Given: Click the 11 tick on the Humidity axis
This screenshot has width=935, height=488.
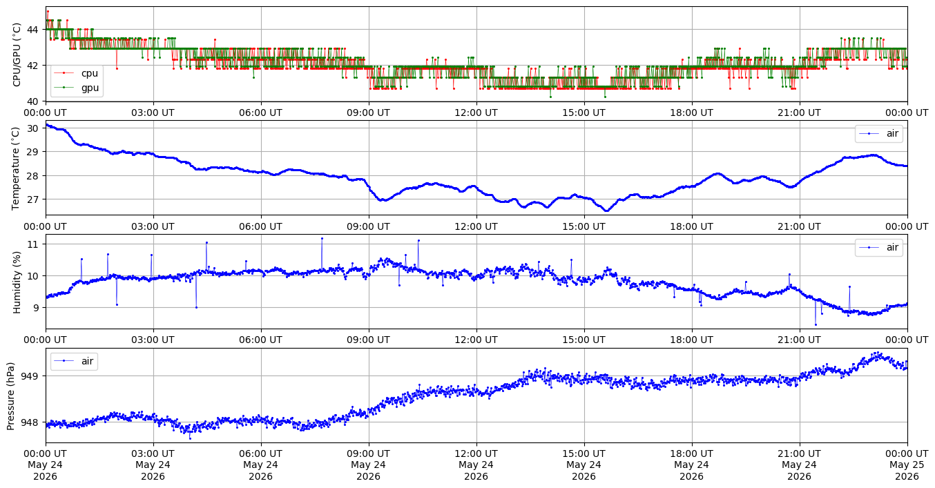Looking at the screenshot, I should click(34, 244).
